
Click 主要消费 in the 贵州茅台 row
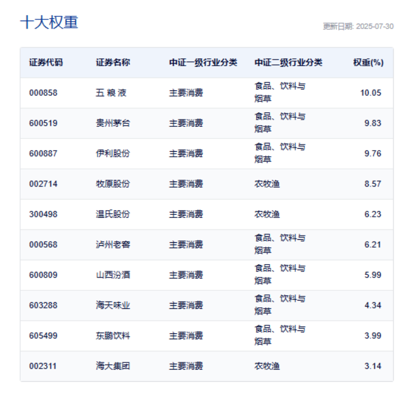point(186,123)
